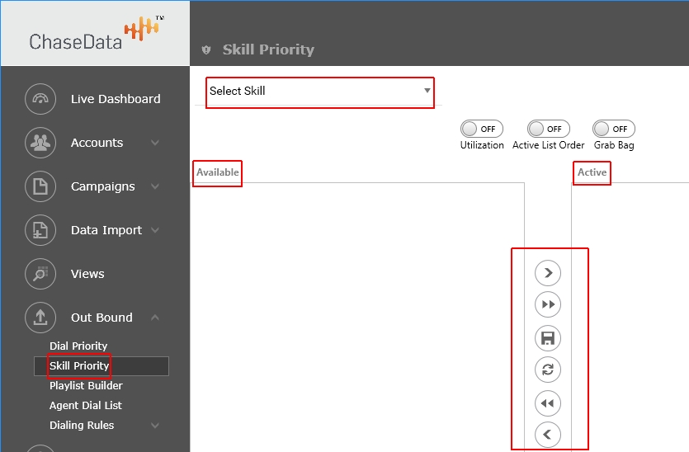Collapse the Out Bound menu chevron
Screen dimensions: 689x452
[154, 318]
